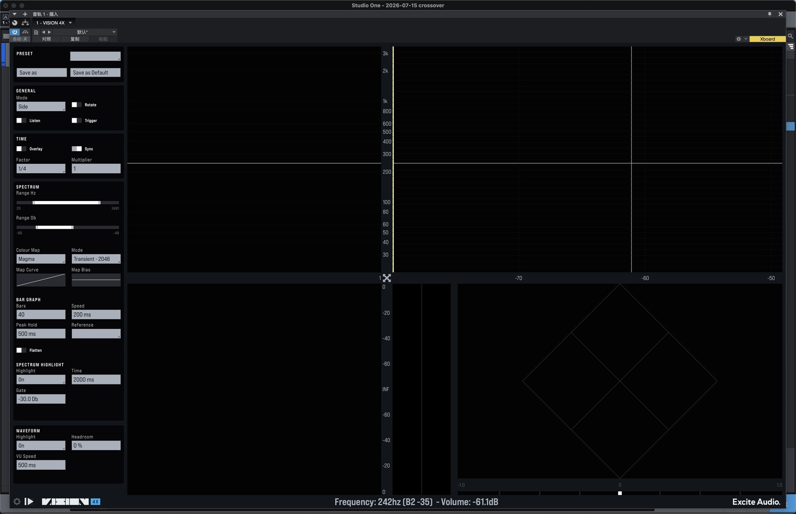Click the play/freeze icon at bottom left
This screenshot has width=796, height=514.
(29, 502)
